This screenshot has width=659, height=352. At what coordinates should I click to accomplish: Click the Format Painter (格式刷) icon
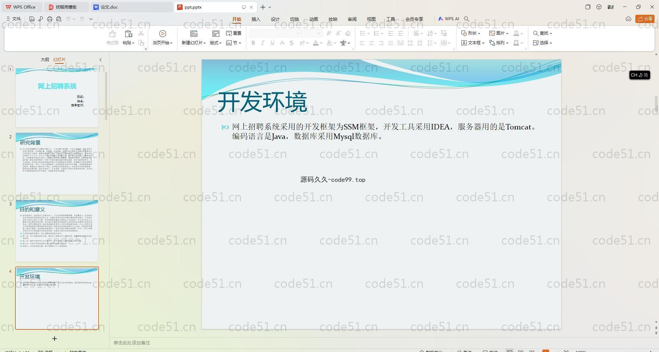112,34
